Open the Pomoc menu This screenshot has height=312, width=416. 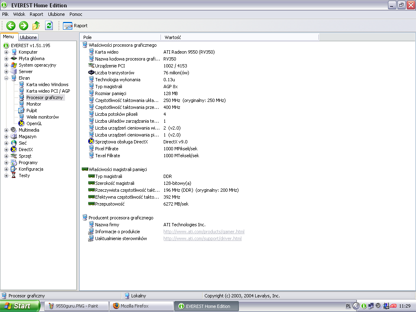point(76,14)
